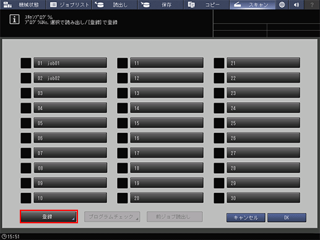Image resolution: width=320 pixels, height=240 pixels.
Task: Click the black indicator box beside slot 16
Action: click(x=123, y=138)
